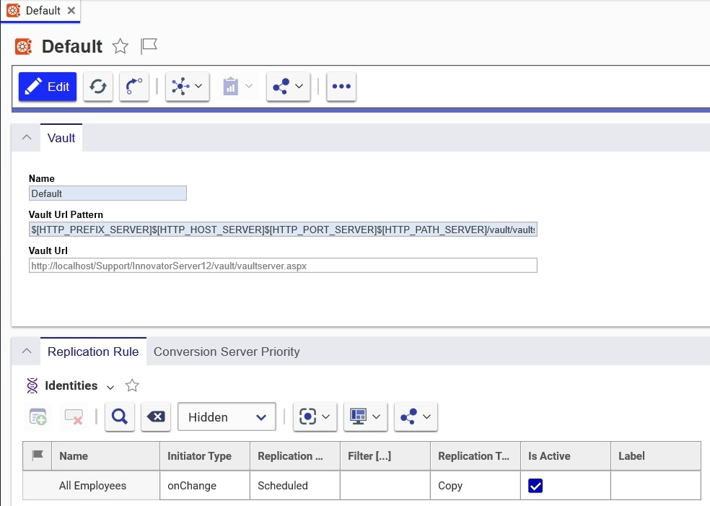The width and height of the screenshot is (710, 506).
Task: Select the Replication Rule tab
Action: 93,352
